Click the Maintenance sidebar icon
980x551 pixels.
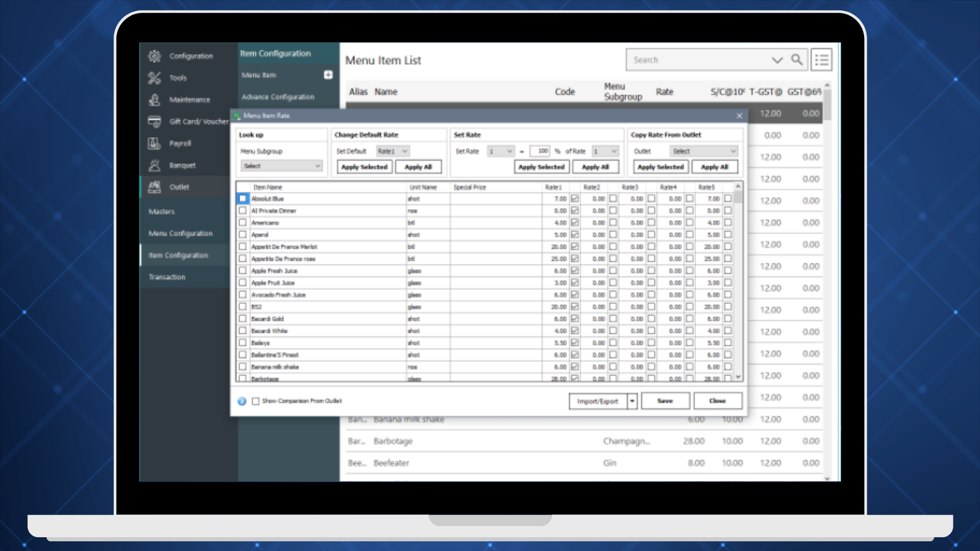154,100
